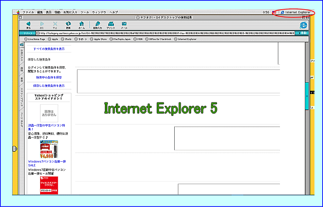The image size is (323, 207).
Task: Collapse the Explorer bar with arrow toggle
Action: [x=22, y=45]
